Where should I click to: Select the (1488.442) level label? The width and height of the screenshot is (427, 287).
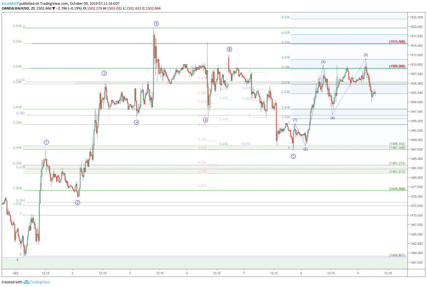(397, 144)
